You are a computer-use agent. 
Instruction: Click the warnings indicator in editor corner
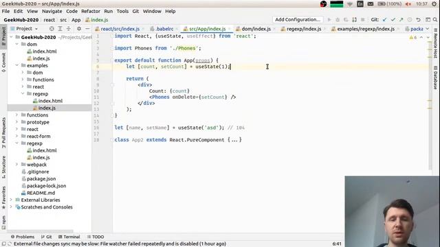(413, 37)
